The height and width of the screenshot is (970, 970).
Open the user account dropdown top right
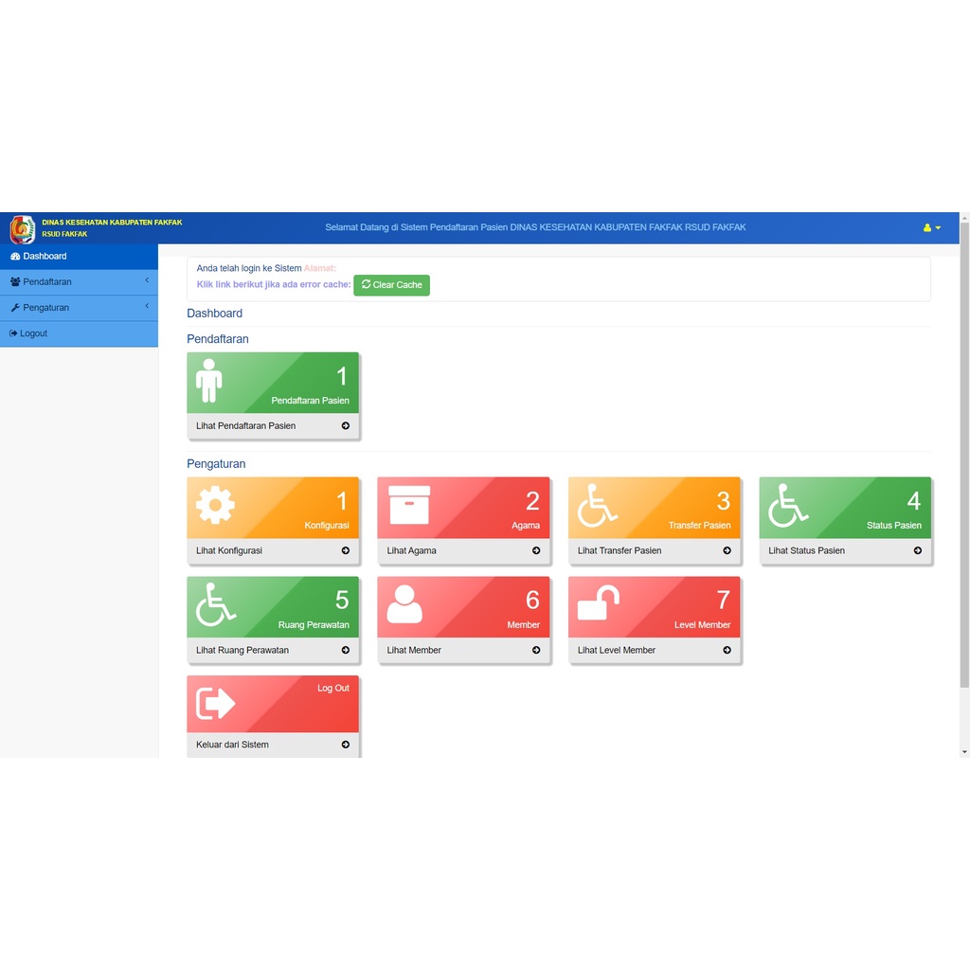click(x=930, y=227)
